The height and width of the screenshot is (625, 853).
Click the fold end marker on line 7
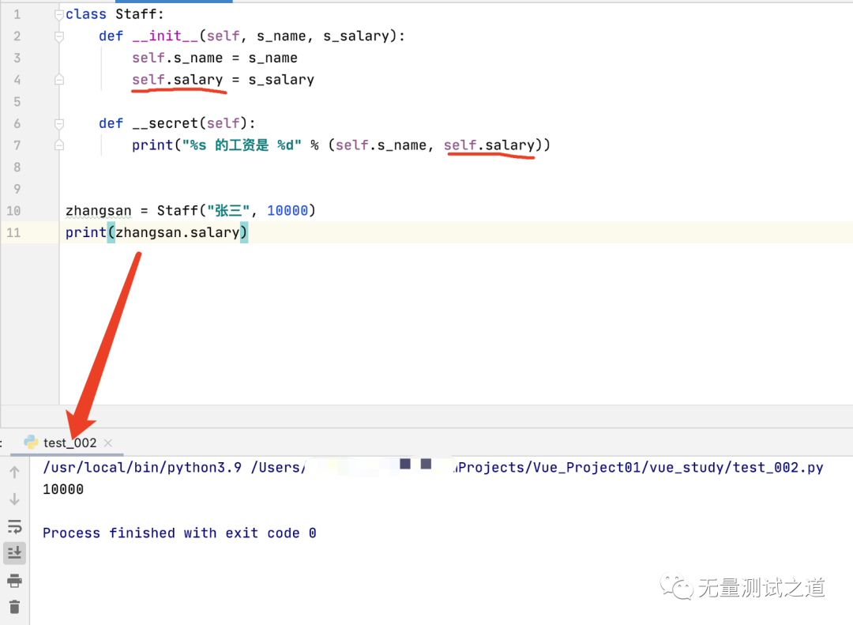tap(59, 145)
